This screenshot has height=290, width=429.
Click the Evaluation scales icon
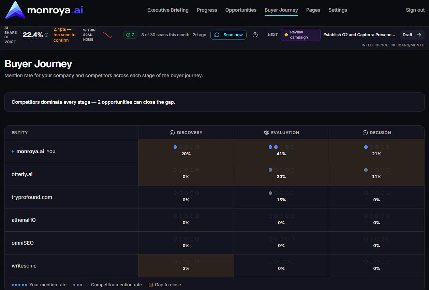[266, 133]
